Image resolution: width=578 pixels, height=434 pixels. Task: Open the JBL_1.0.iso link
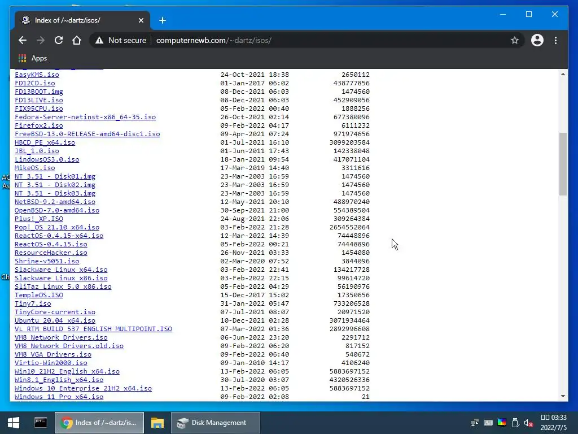[37, 151]
